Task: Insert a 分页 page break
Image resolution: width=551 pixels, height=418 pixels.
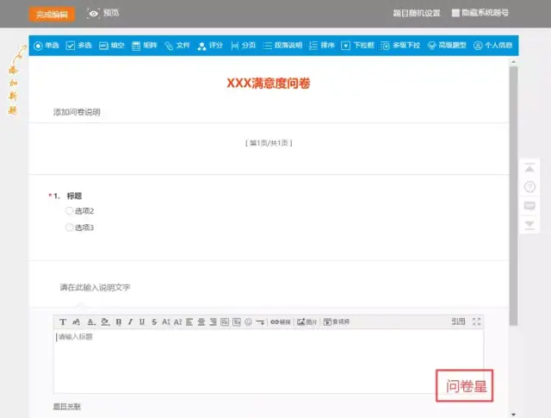Action: (243, 46)
